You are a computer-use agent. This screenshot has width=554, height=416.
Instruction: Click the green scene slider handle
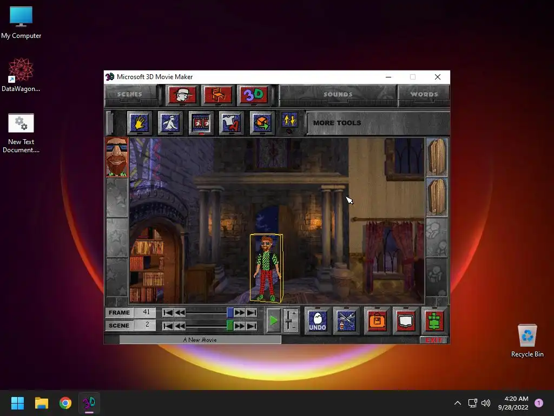(229, 326)
